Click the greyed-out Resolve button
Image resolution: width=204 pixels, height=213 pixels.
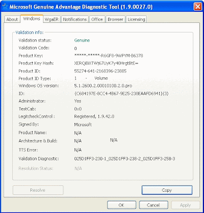(38, 190)
